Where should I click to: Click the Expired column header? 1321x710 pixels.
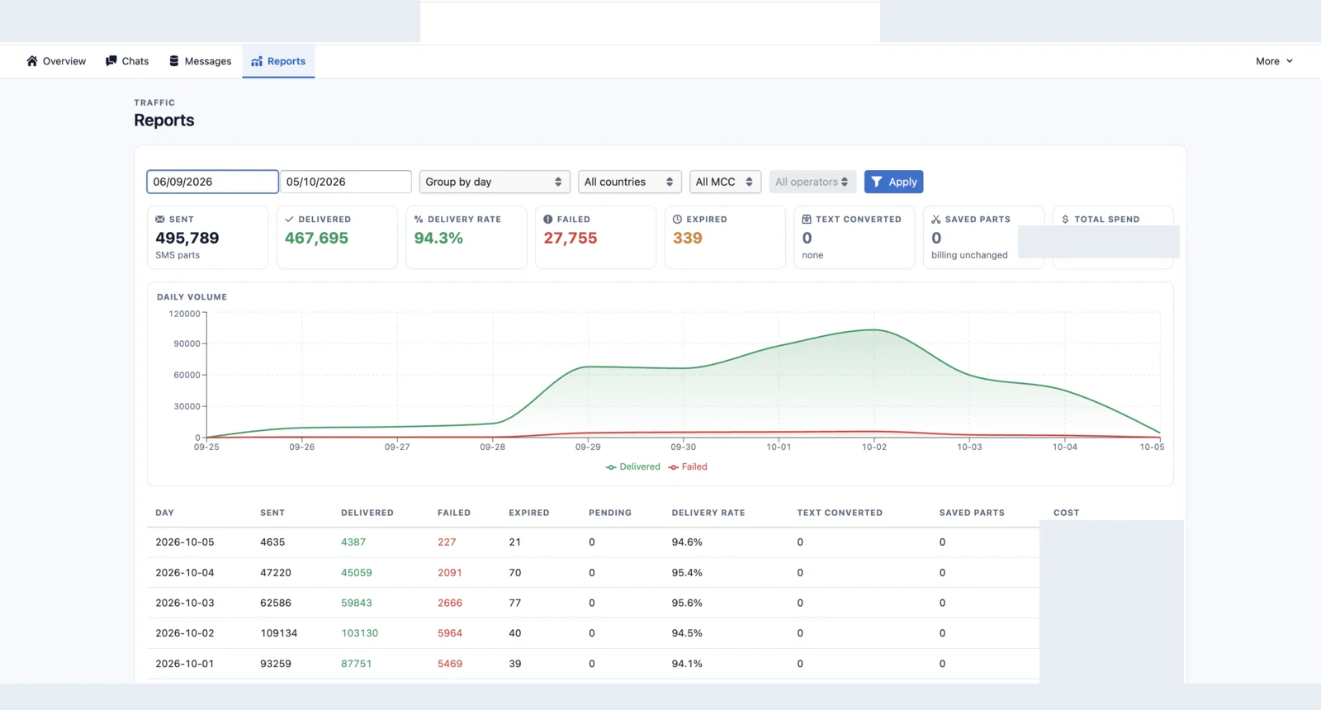click(x=529, y=513)
